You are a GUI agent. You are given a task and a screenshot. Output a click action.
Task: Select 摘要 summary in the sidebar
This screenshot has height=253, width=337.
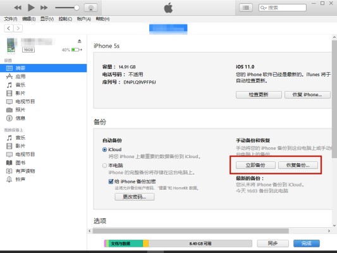(x=43, y=68)
